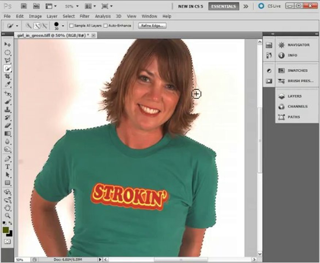Image resolution: width=320 pixels, height=263 pixels.
Task: Select the Rectangle shape tool
Action: tap(7, 183)
